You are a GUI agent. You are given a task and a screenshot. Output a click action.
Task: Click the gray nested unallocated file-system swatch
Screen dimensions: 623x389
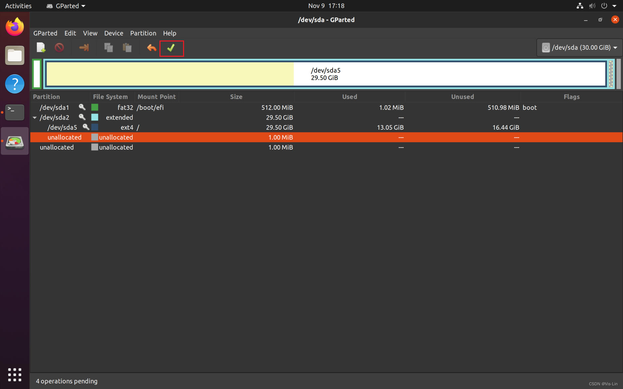tap(95, 137)
